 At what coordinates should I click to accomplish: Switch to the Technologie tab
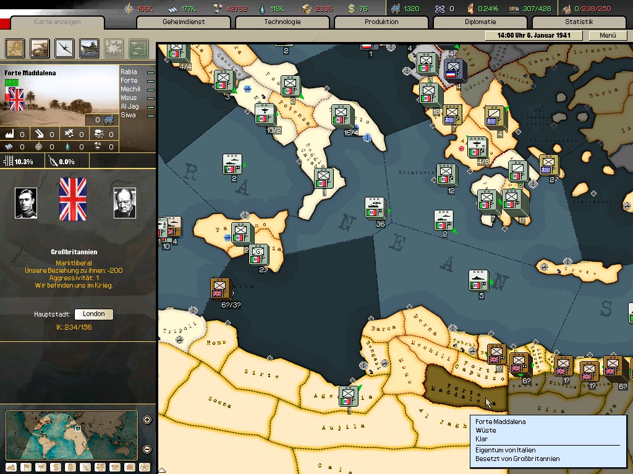pyautogui.click(x=283, y=22)
